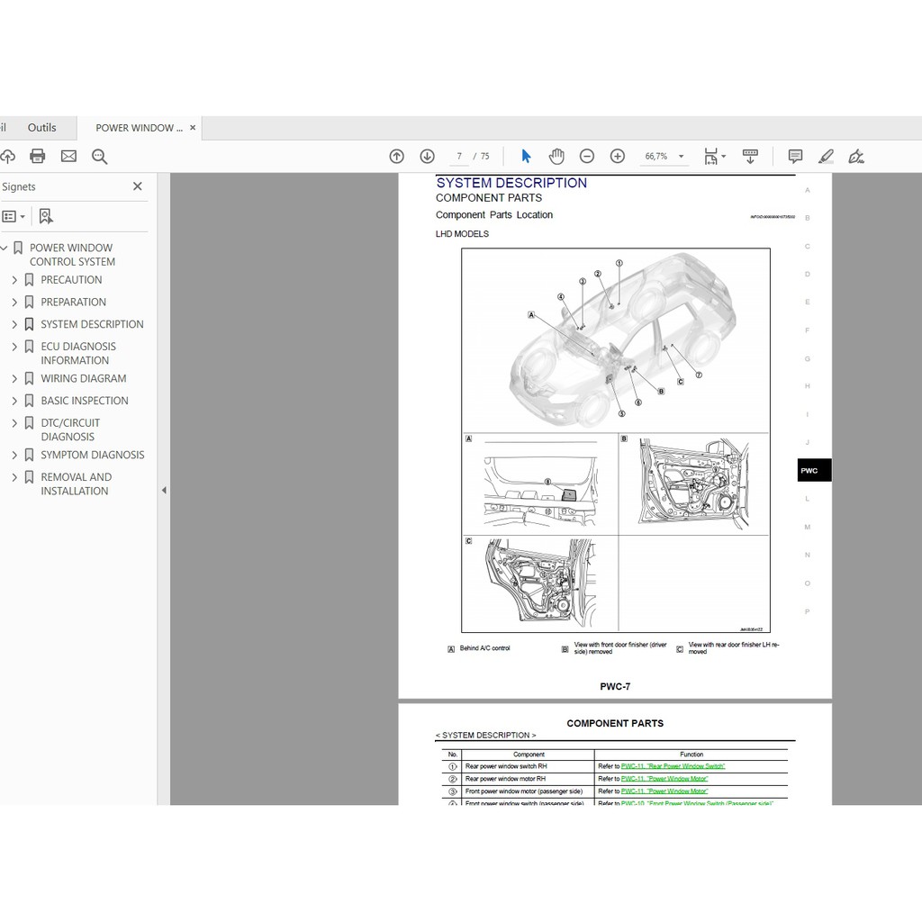This screenshot has width=922, height=922.
Task: Send file by email envelope icon
Action: point(68,157)
